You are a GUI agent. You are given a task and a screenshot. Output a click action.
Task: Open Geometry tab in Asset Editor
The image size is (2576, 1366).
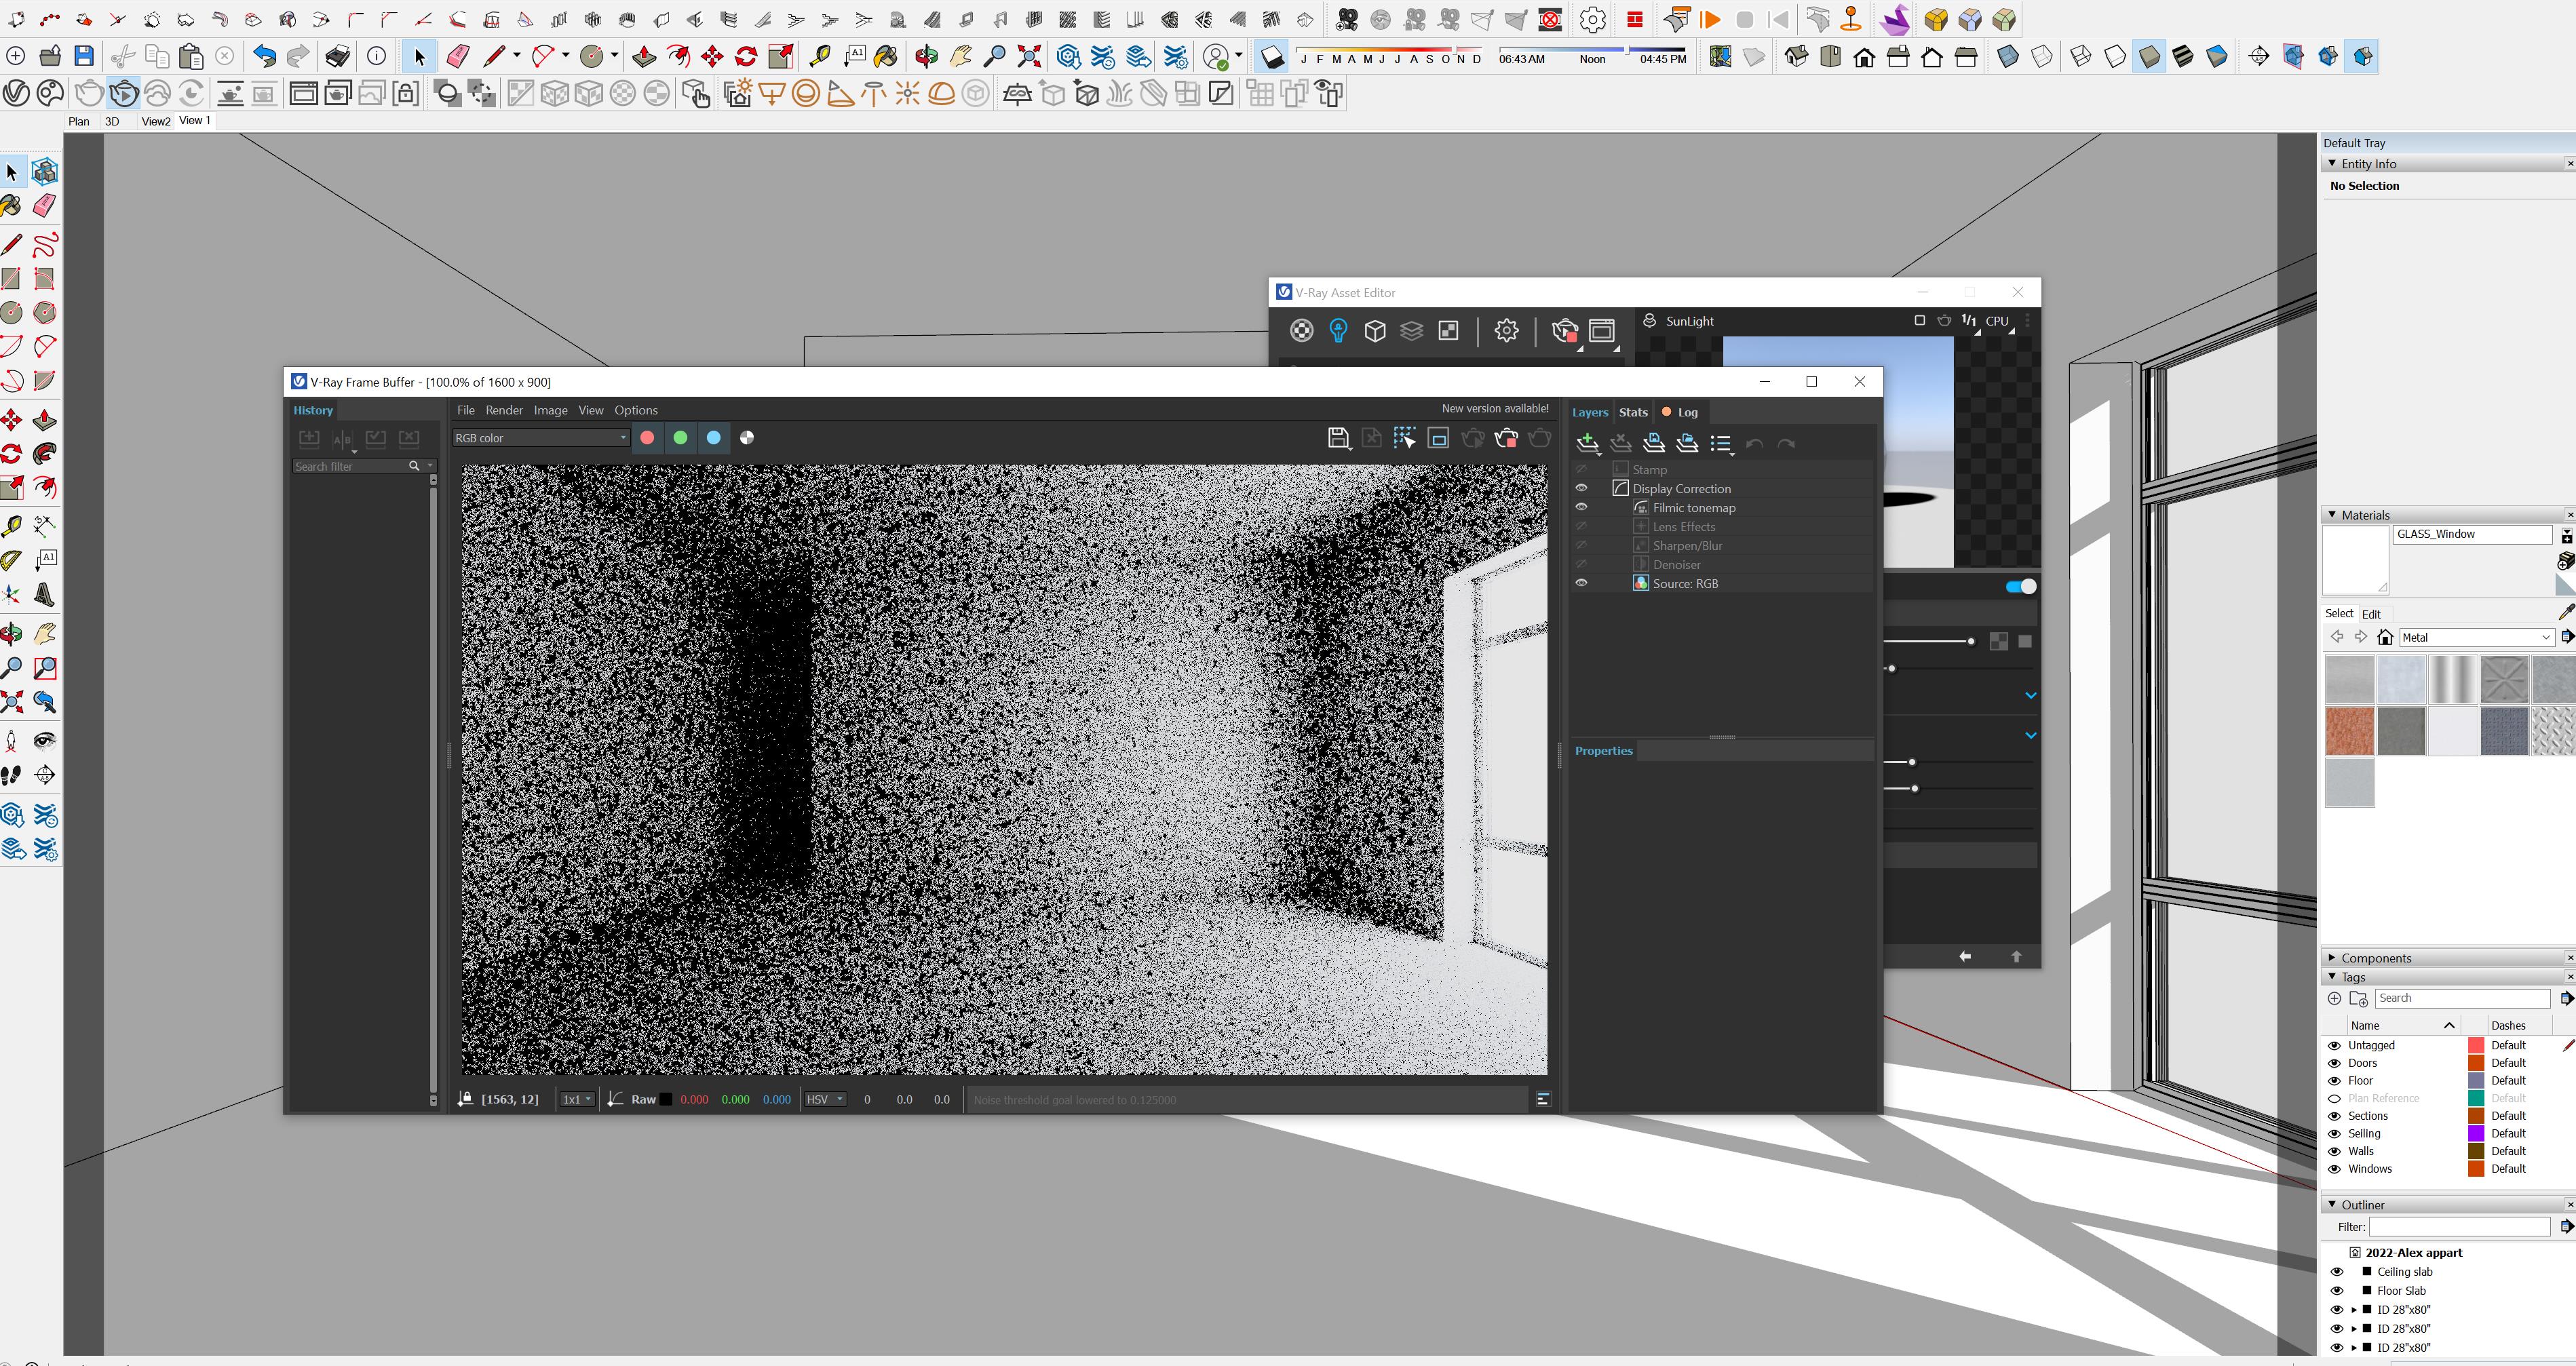1375,331
